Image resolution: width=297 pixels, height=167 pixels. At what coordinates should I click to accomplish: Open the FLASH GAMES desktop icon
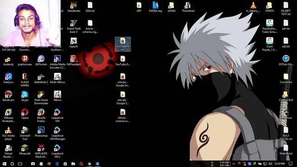tap(25, 80)
